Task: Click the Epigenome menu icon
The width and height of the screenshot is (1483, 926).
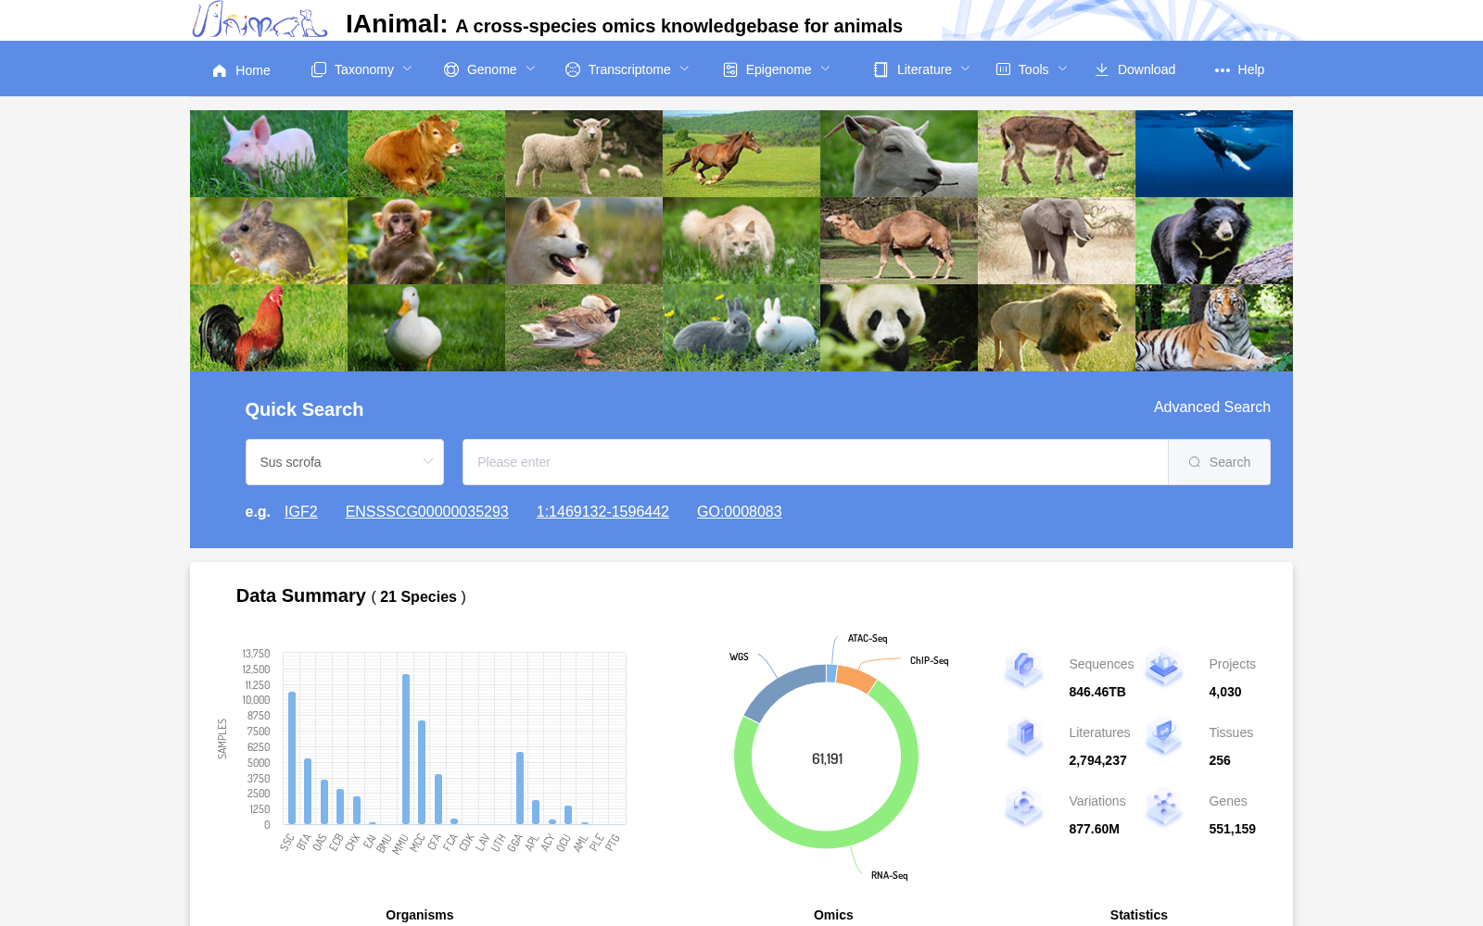Action: click(x=730, y=69)
